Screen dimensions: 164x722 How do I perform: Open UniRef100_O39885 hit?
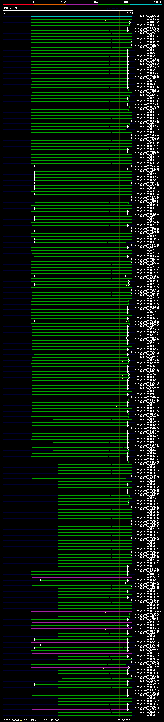click(147, 408)
